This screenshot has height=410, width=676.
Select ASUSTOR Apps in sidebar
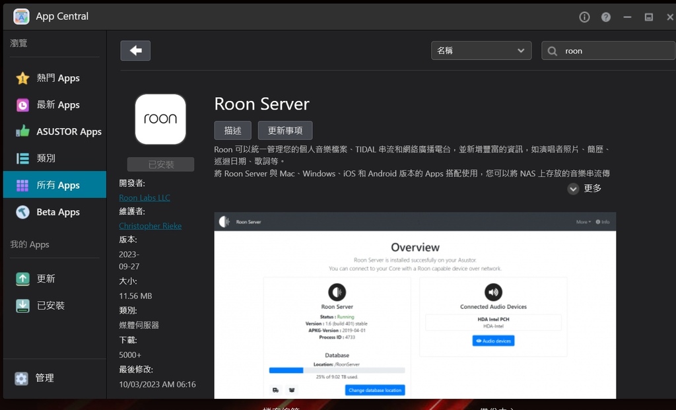[x=55, y=131]
